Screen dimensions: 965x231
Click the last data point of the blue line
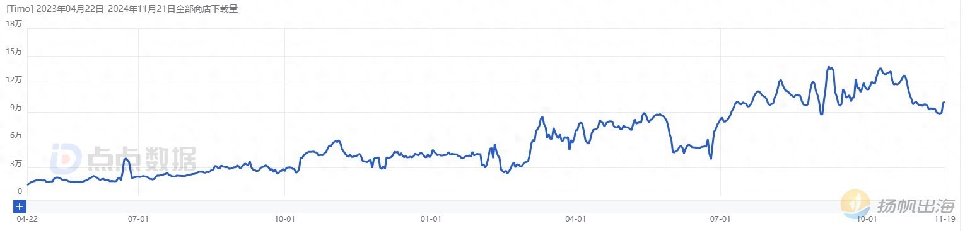pyautogui.click(x=944, y=102)
